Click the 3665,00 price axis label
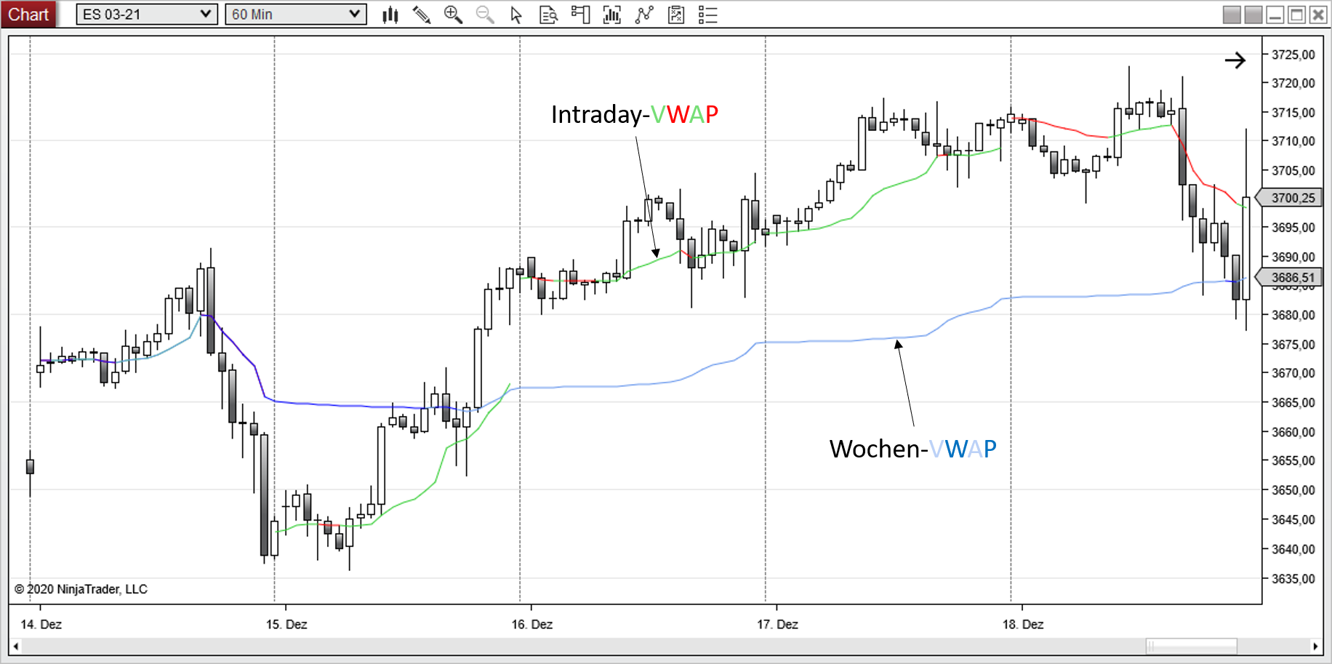This screenshot has height=664, width=1332. coord(1293,403)
